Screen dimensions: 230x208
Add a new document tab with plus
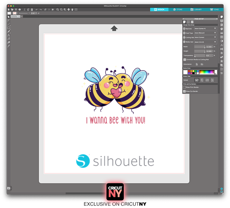[x=22, y=17]
